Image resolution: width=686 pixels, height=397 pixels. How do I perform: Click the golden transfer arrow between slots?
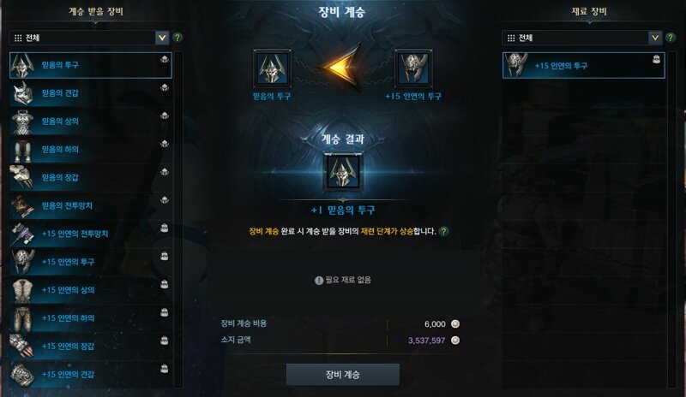pyautogui.click(x=342, y=68)
